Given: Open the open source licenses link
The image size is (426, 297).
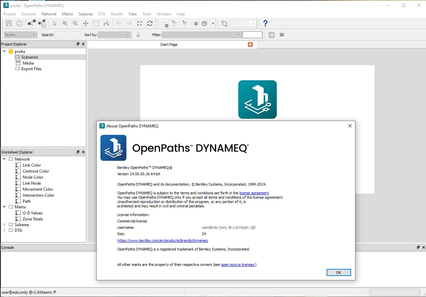Looking at the screenshot, I should pyautogui.click(x=238, y=265).
